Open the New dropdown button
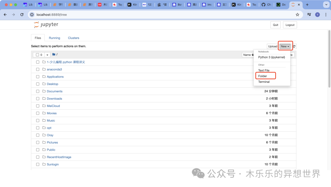Viewport: 331px width, 187px height. 285,46
